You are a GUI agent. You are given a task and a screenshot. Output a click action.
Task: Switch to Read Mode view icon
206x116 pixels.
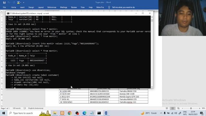167,108
